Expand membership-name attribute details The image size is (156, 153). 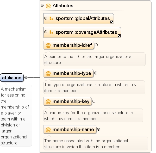tap(99, 129)
